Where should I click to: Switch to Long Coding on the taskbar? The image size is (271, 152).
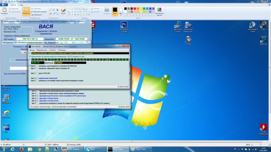[x=118, y=149]
